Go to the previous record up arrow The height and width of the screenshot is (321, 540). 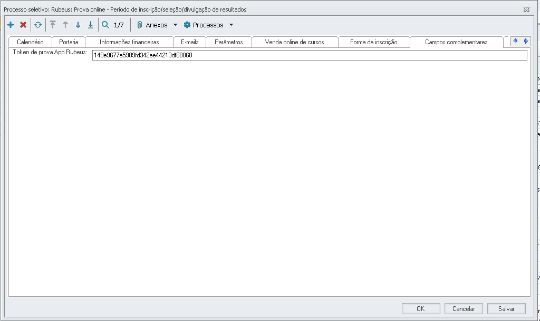click(65, 25)
